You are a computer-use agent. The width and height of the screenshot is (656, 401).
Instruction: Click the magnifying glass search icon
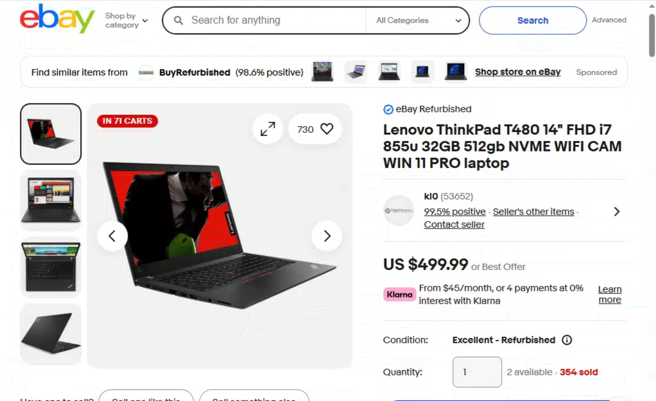[178, 20]
